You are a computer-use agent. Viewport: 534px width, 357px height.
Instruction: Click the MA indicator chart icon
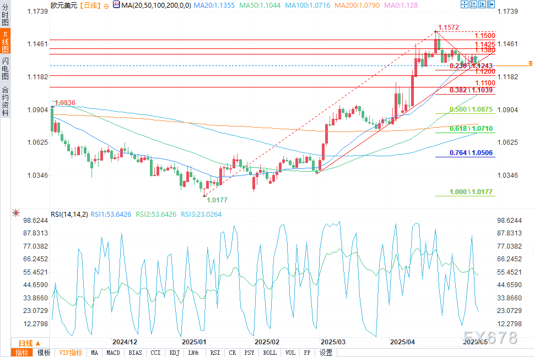[116, 5]
